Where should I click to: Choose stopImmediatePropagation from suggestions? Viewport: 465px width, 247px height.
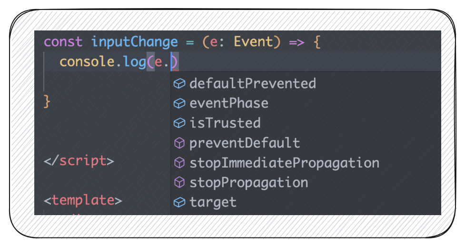(284, 163)
